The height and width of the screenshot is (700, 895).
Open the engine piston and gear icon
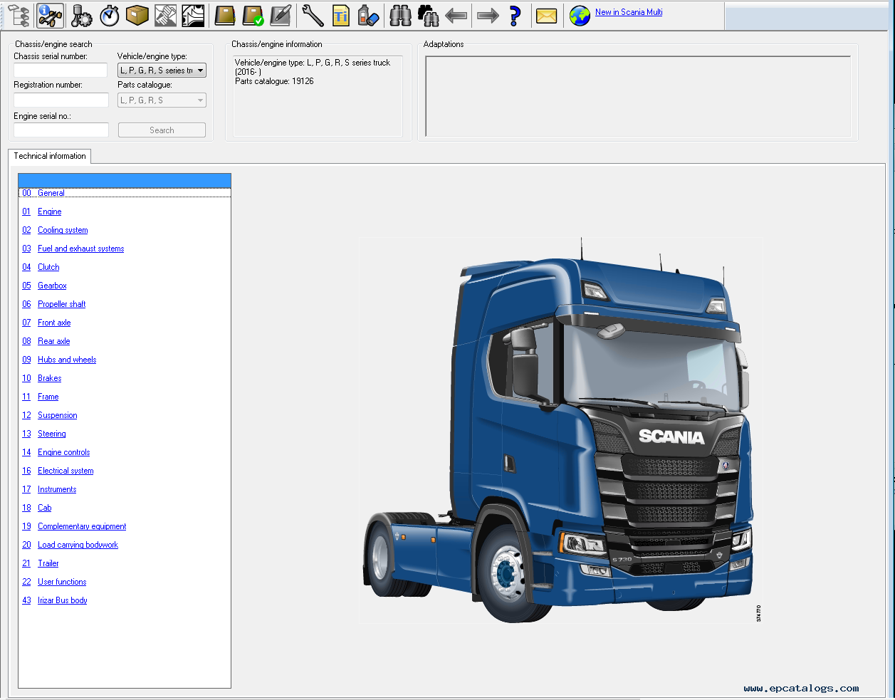81,15
